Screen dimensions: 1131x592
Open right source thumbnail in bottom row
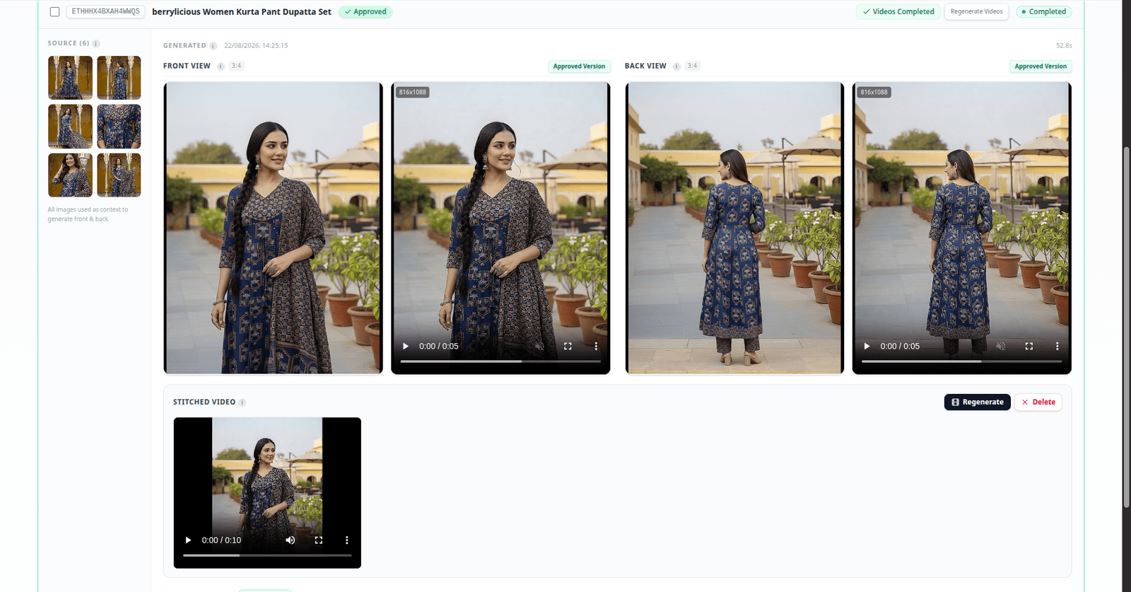[119, 175]
